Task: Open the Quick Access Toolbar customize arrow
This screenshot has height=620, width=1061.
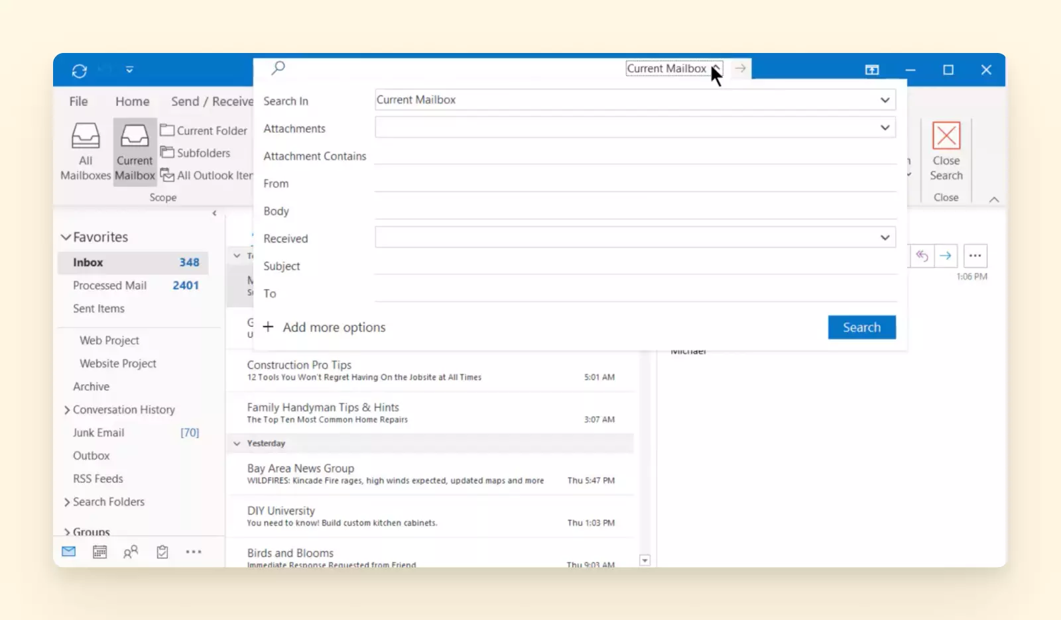Action: [129, 70]
